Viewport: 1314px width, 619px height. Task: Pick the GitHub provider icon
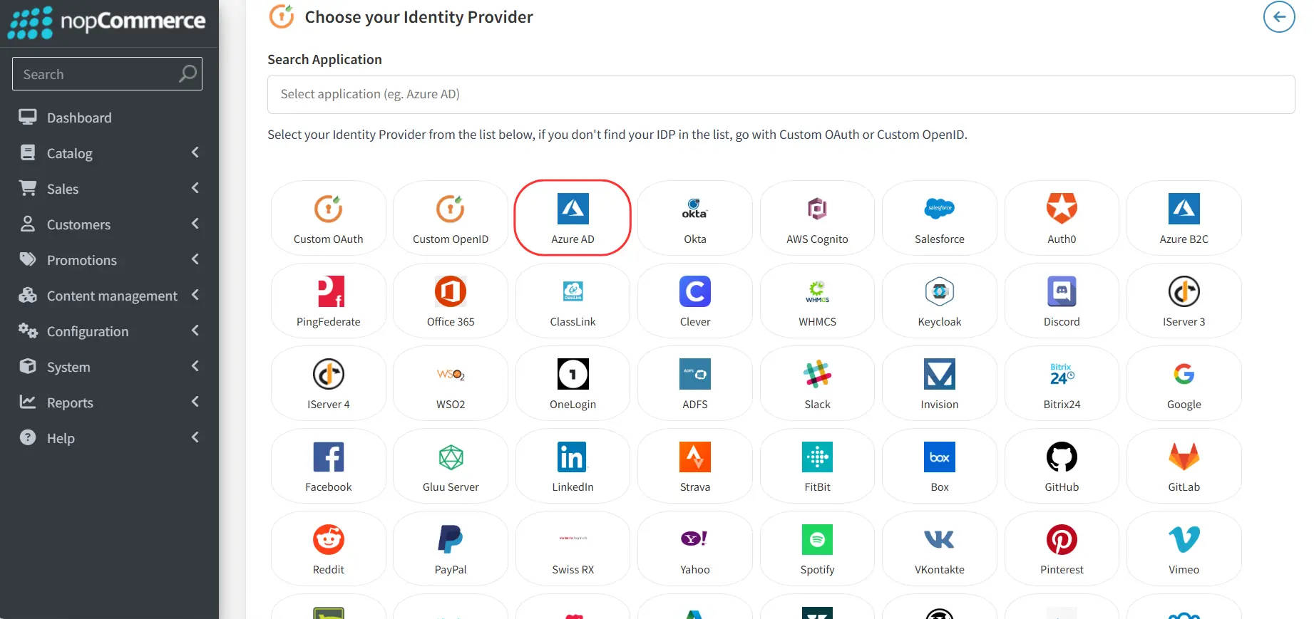click(1062, 457)
